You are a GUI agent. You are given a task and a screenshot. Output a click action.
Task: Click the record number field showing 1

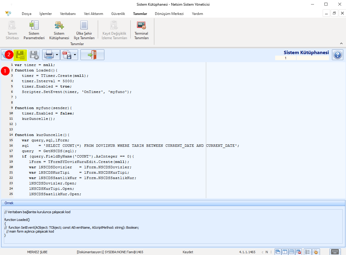(x=286, y=58)
